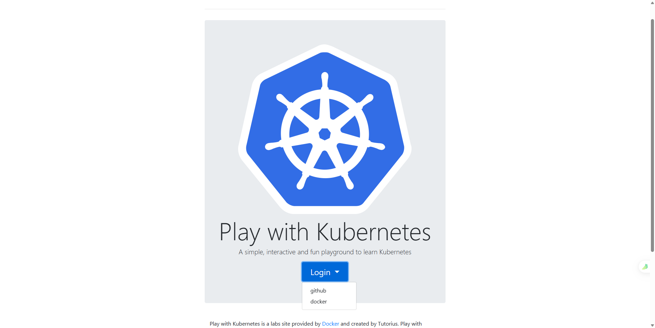Click the green leaf extension icon
The image size is (655, 328).
645,267
